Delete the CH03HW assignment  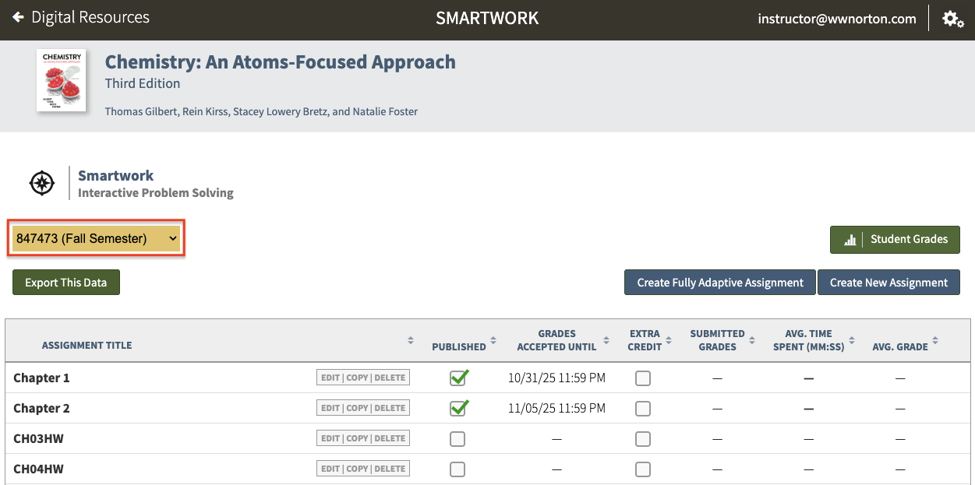(x=390, y=438)
